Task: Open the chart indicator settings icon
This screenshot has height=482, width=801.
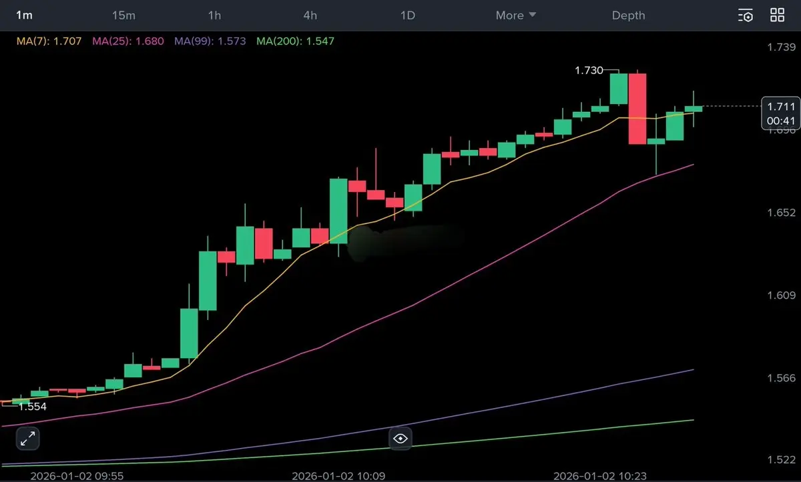Action: [746, 15]
